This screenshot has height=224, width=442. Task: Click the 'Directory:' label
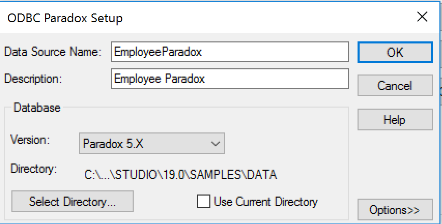click(34, 169)
